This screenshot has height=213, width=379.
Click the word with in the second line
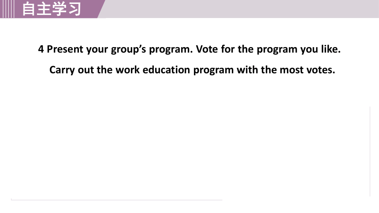(x=247, y=70)
